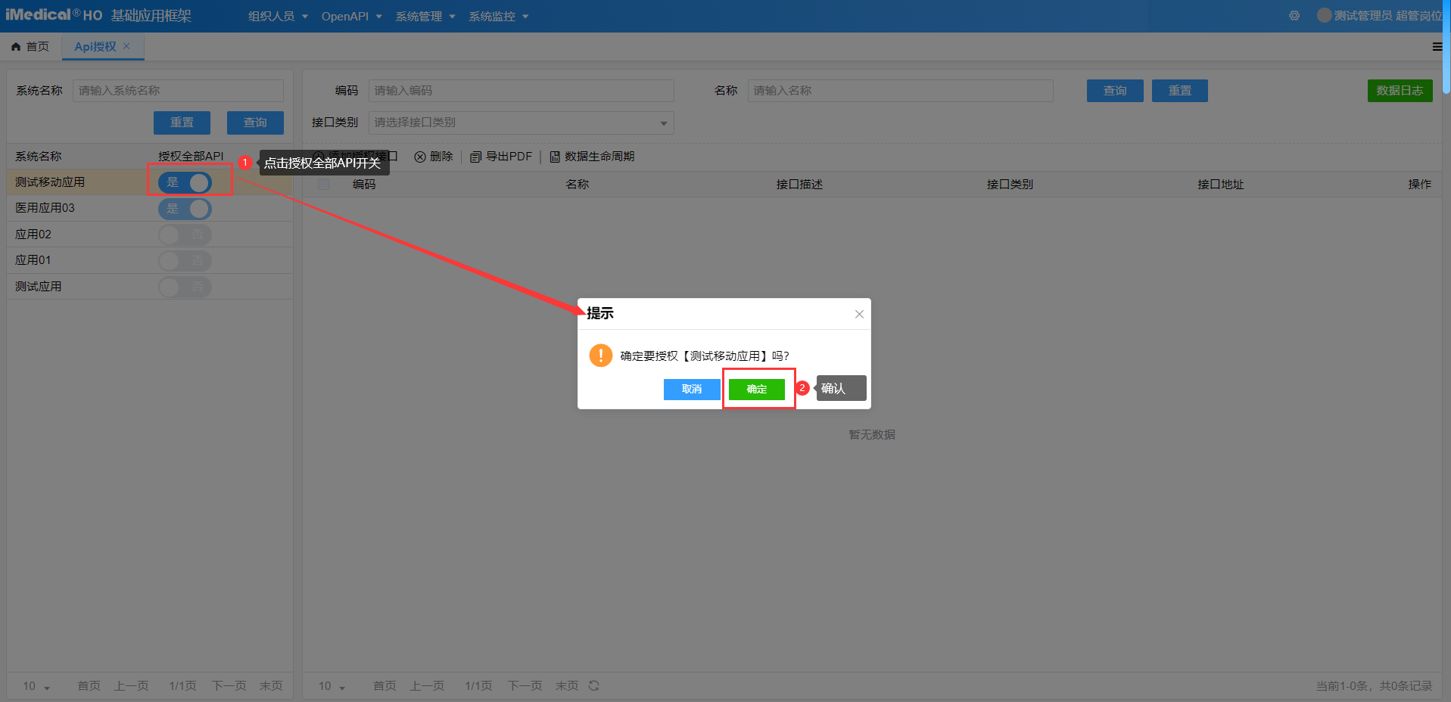
Task: Open the settings gear icon in the header
Action: (x=1294, y=16)
